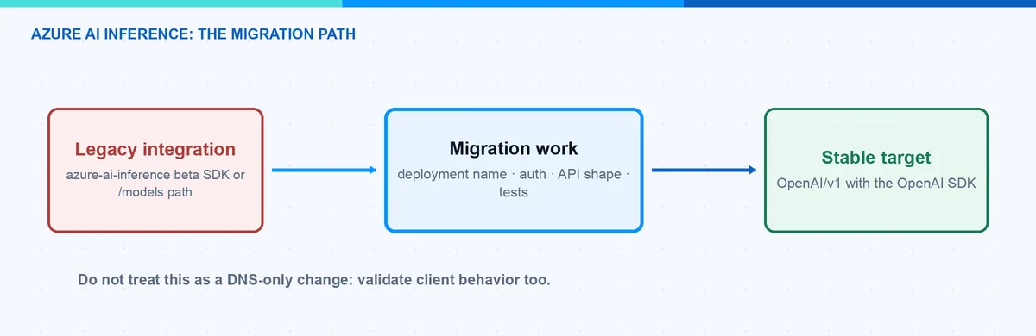Click the title 'AZURE AI INFERENCE: THE MIGRATION PATH'
Viewport: 1036px width, 336px height.
(x=193, y=34)
